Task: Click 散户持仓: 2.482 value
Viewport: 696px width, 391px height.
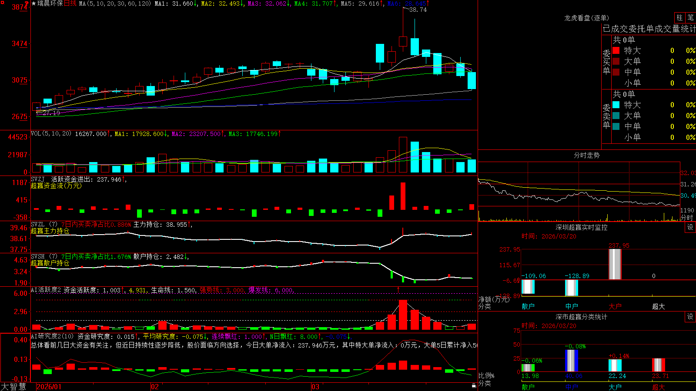Action: [x=159, y=257]
